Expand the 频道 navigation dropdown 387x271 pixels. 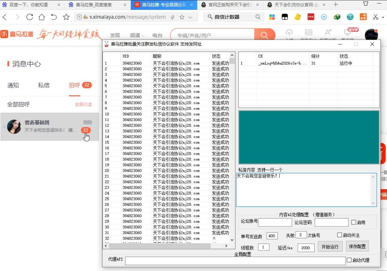[137, 35]
